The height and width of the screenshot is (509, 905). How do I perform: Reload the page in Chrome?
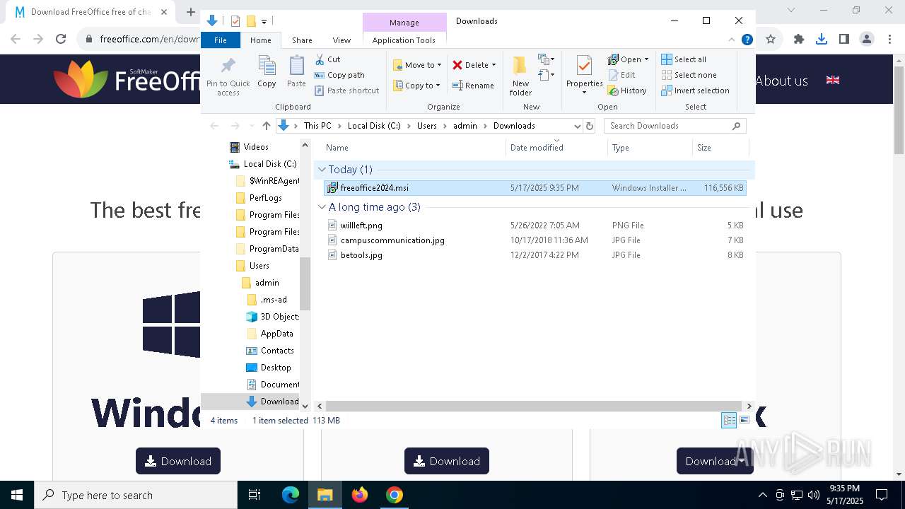click(x=61, y=39)
